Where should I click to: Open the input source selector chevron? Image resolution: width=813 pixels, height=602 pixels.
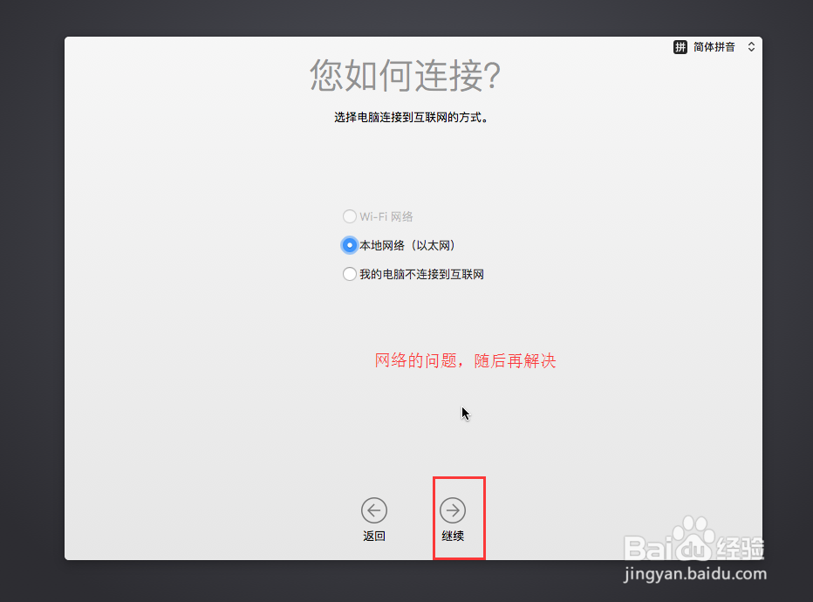pyautogui.click(x=751, y=46)
